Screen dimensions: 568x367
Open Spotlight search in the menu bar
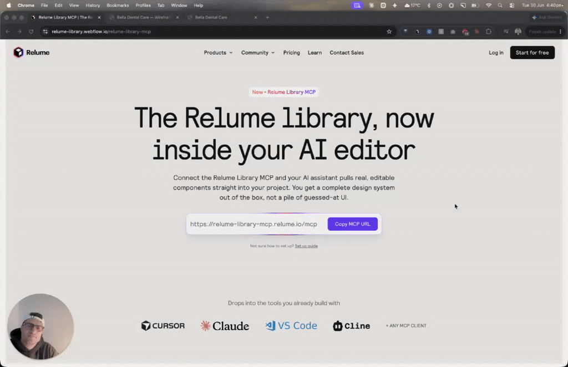click(500, 6)
